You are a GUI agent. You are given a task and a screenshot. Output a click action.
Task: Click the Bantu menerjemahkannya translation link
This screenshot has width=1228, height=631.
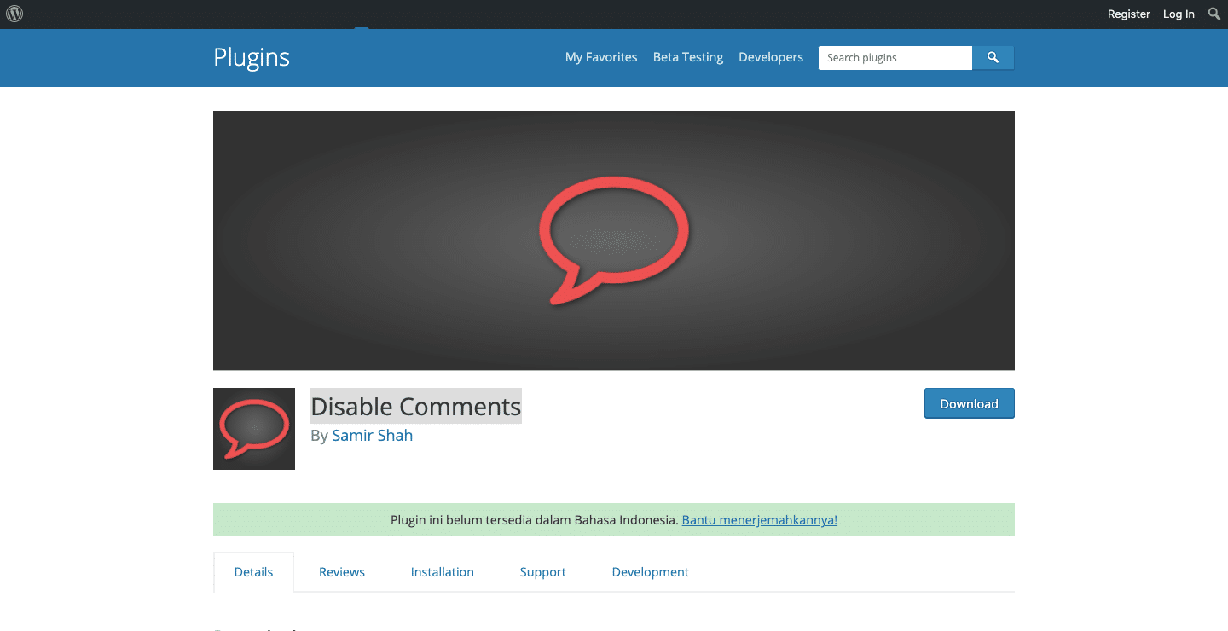click(x=760, y=519)
